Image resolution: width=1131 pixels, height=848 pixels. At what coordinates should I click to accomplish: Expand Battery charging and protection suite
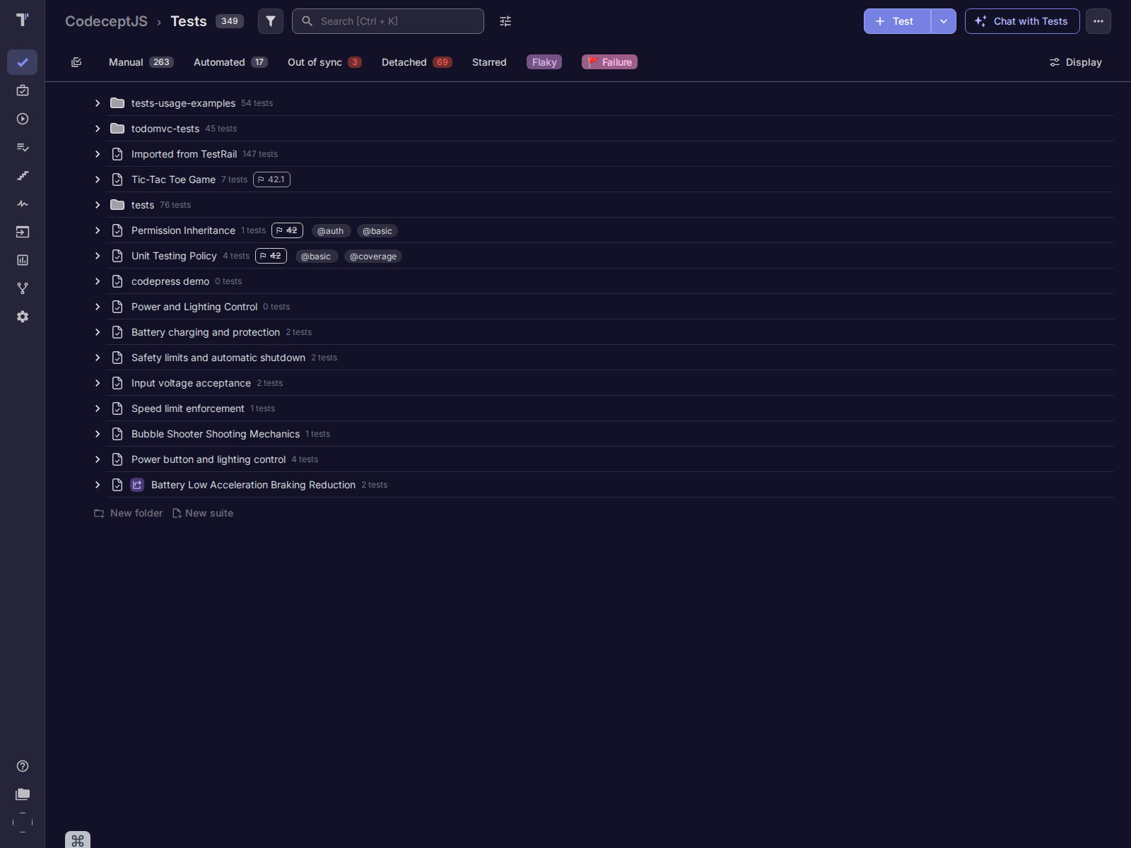coord(98,332)
